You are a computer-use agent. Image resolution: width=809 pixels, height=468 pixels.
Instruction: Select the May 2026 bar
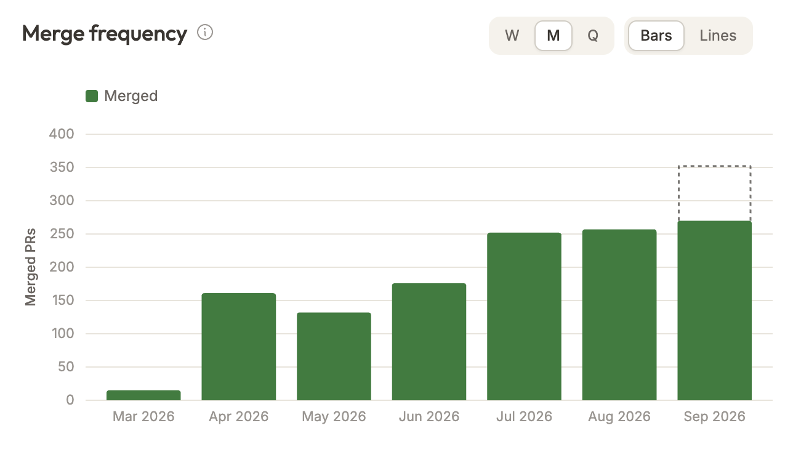pos(334,357)
